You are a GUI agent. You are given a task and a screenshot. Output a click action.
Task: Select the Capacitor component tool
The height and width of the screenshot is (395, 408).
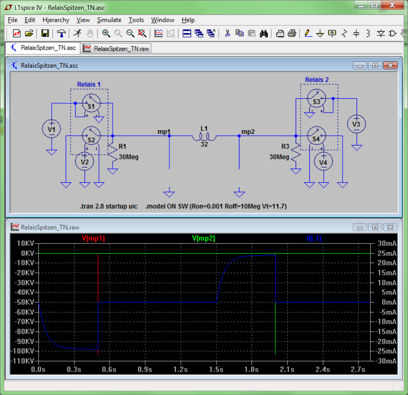coord(356,33)
